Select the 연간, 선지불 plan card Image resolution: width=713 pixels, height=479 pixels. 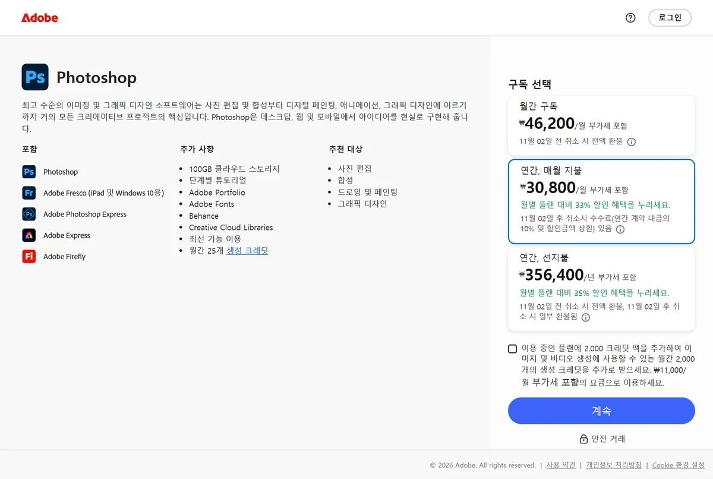(x=601, y=289)
